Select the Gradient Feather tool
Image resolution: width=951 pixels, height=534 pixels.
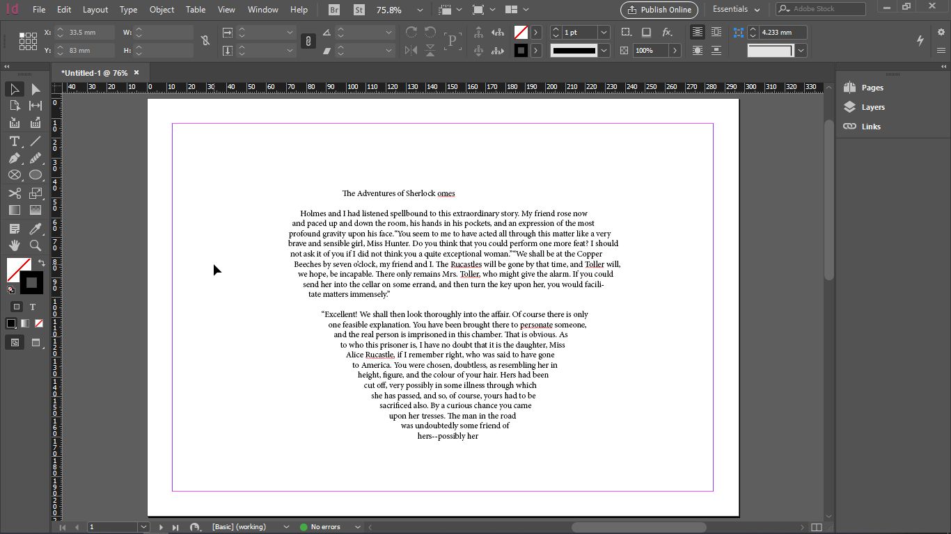pos(36,210)
